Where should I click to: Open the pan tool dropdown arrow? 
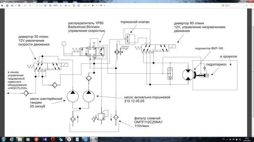[69, 6]
